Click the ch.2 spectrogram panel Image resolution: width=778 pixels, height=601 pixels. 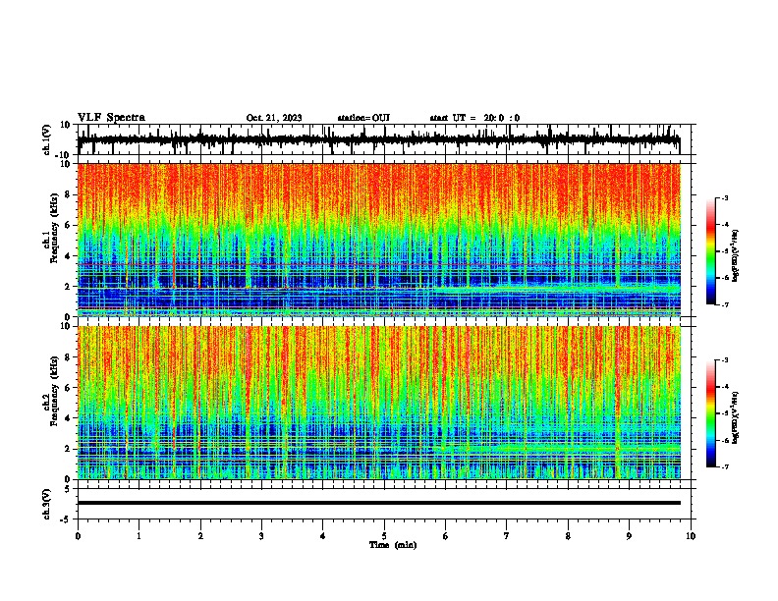pyautogui.click(x=378, y=403)
